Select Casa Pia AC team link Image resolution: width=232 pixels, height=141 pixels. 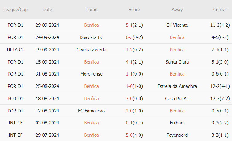point(177,99)
